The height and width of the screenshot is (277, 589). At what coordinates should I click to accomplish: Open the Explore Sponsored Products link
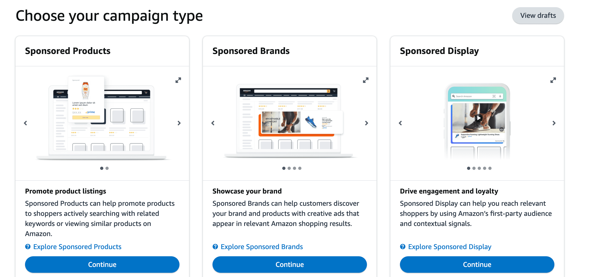coord(77,247)
